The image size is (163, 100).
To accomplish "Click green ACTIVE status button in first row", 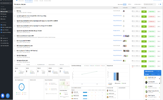I will click(x=144, y=11).
